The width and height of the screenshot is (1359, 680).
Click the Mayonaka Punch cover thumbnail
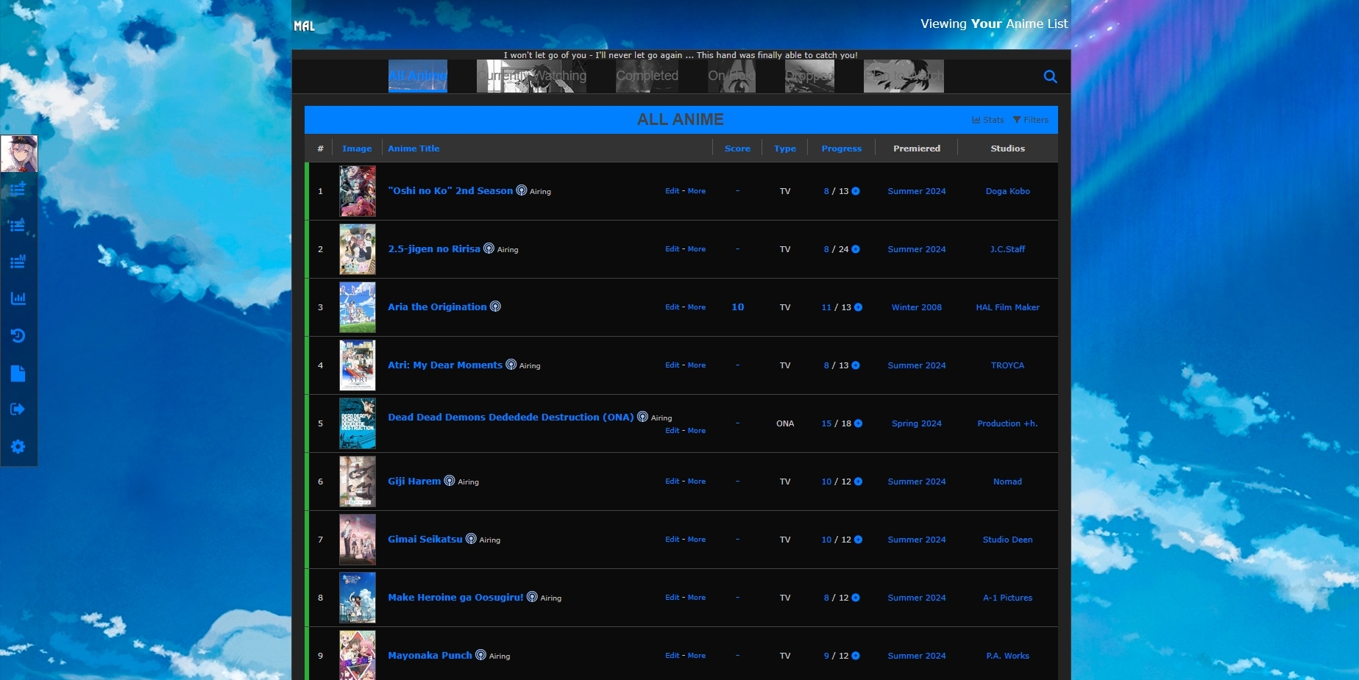[358, 655]
